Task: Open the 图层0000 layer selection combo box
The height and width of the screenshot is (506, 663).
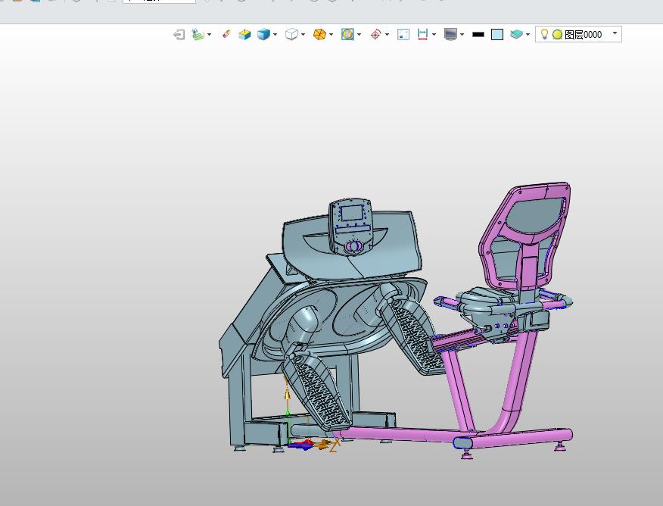Action: (578, 34)
